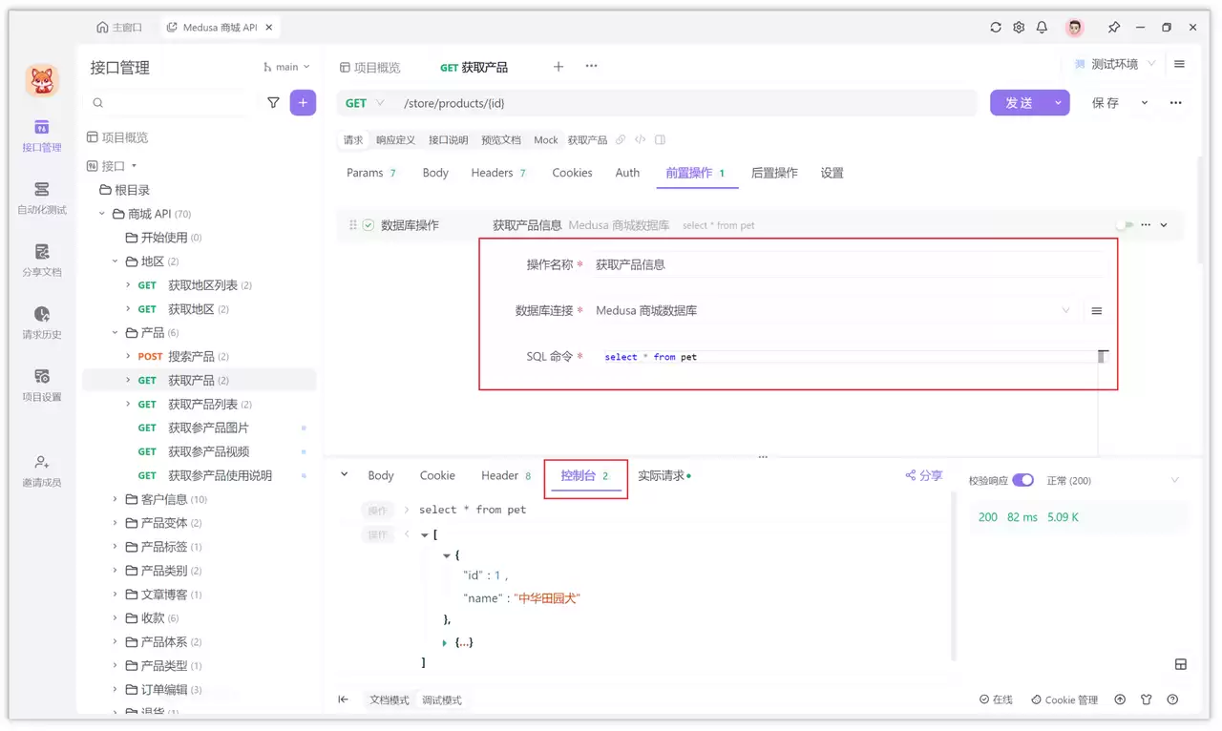Viewport: 1222px width, 731px height.
Task: Click the split panel layout icon
Action: pos(660,139)
